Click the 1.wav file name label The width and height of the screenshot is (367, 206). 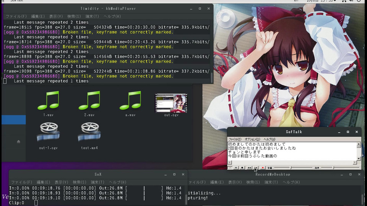click(x=49, y=115)
